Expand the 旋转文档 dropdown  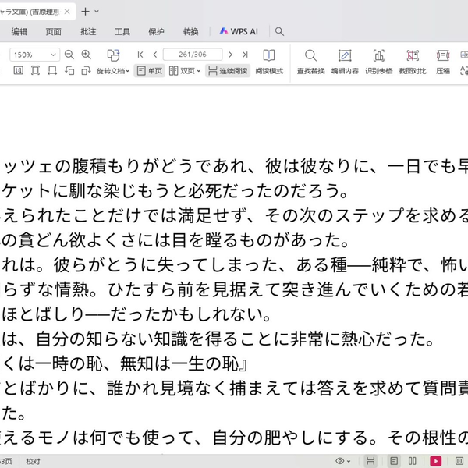[113, 71]
